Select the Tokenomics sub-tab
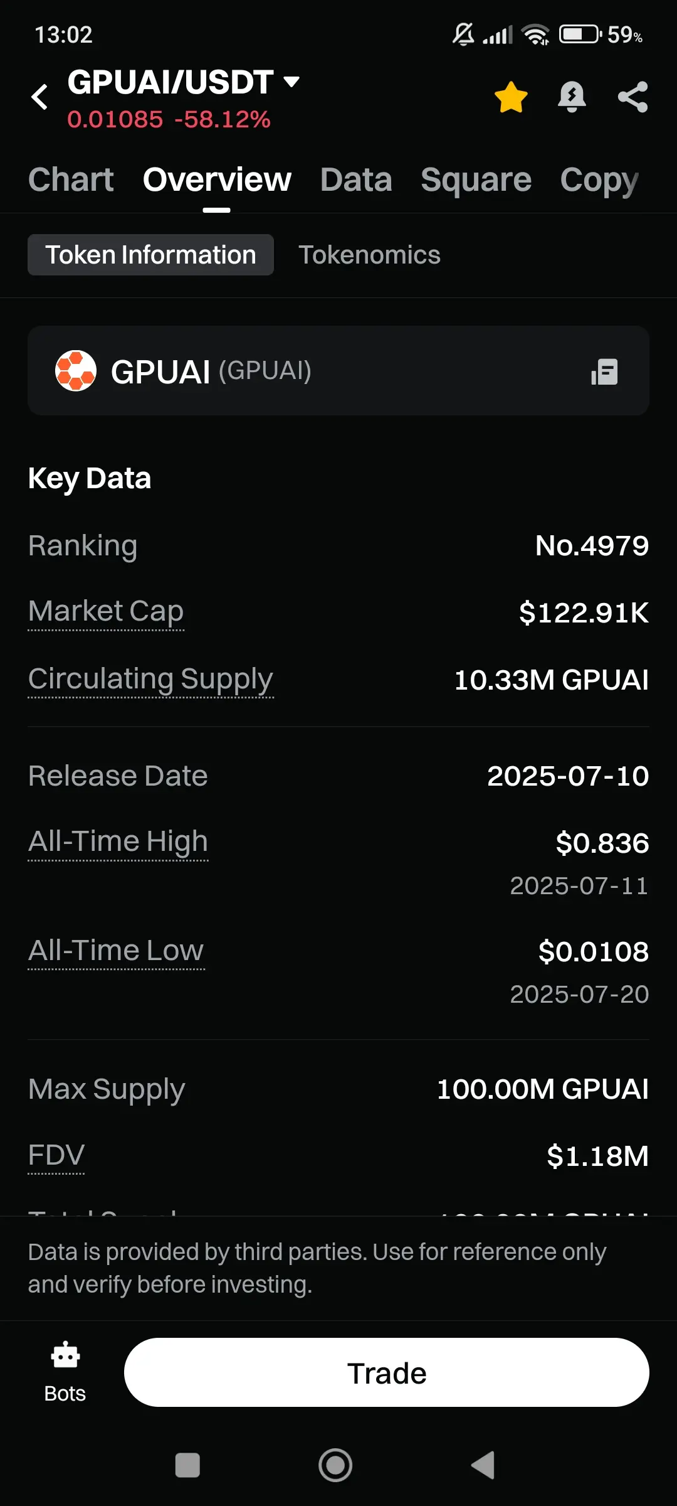 (x=369, y=255)
